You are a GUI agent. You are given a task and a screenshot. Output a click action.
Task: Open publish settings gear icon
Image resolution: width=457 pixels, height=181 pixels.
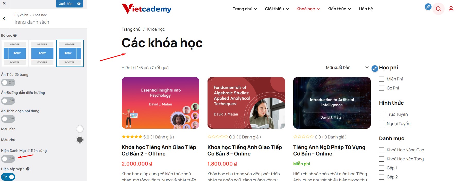point(79,4)
